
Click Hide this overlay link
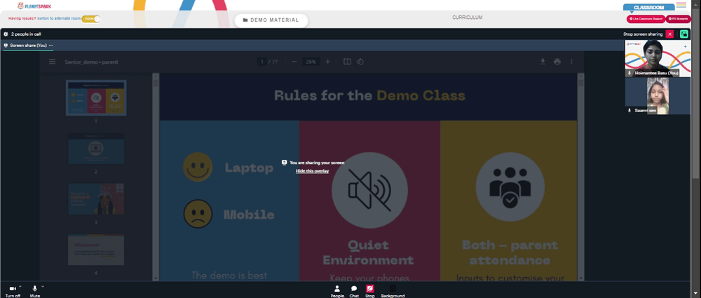tap(312, 171)
